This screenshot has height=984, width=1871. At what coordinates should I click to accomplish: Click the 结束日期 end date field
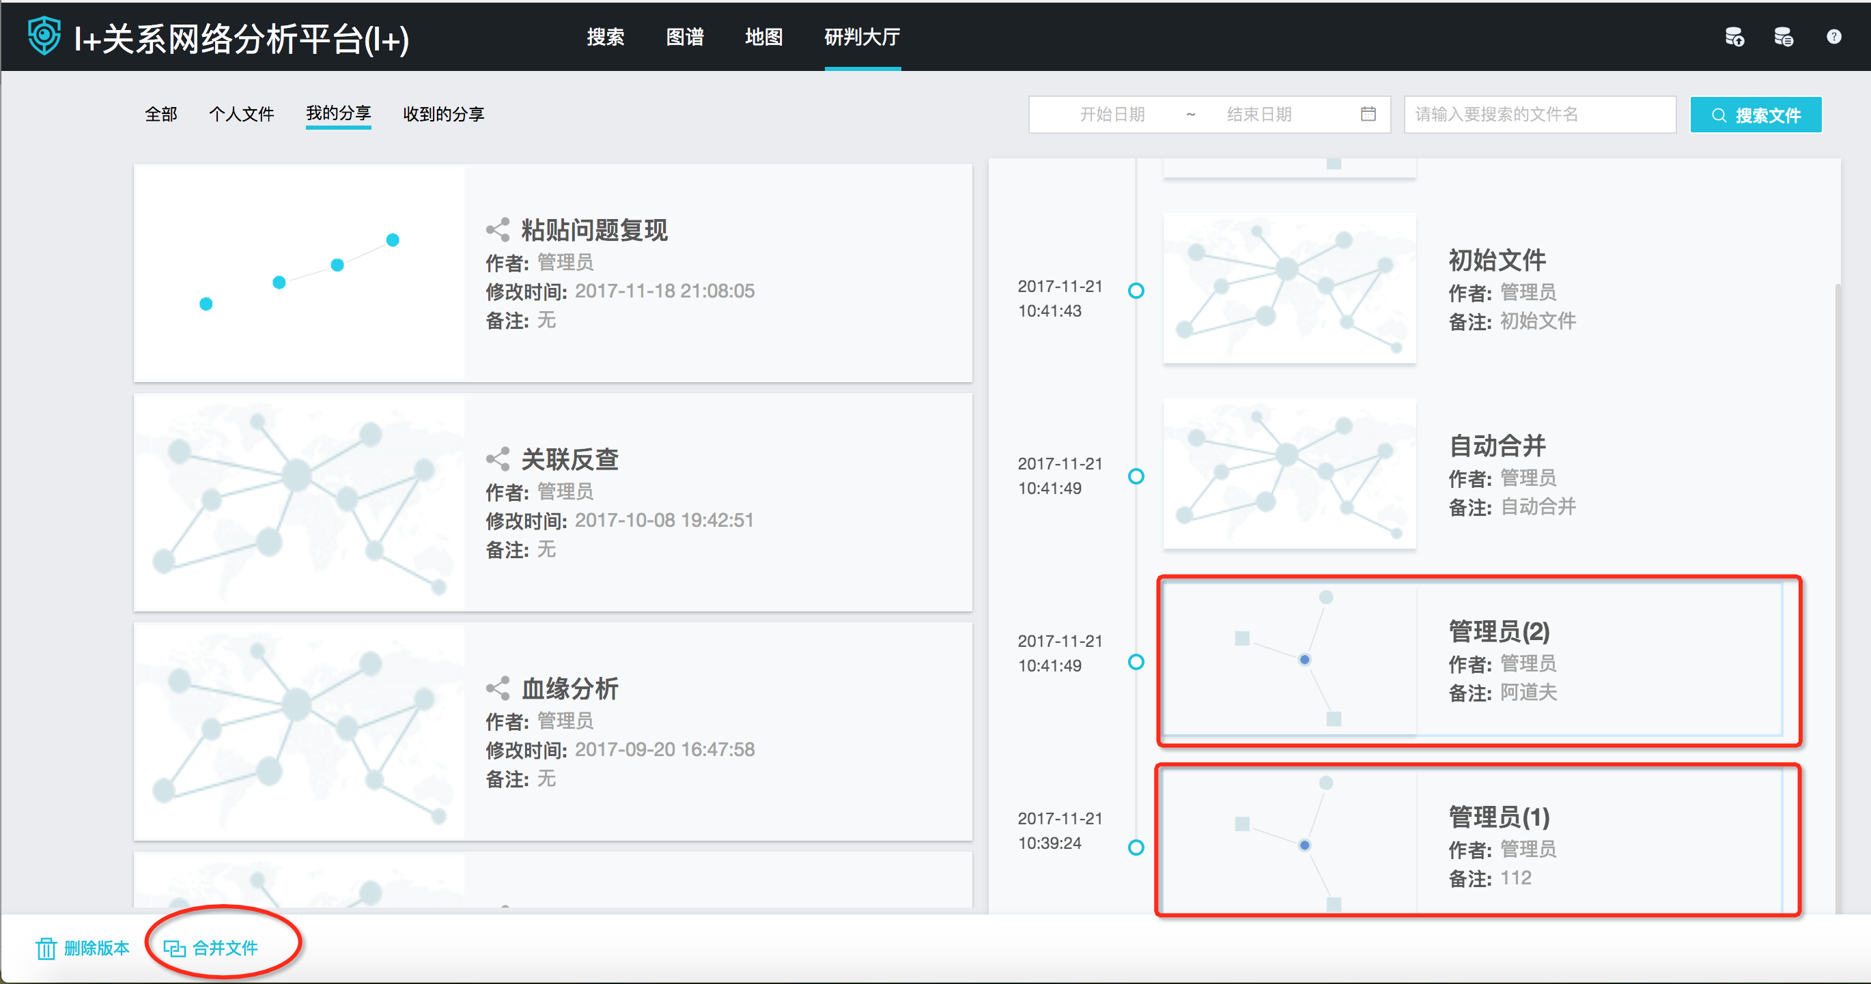[x=1258, y=114]
